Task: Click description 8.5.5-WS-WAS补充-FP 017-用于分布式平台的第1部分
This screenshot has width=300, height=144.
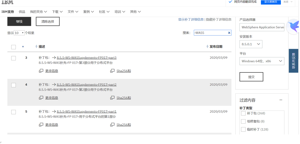Action: tap(77, 117)
